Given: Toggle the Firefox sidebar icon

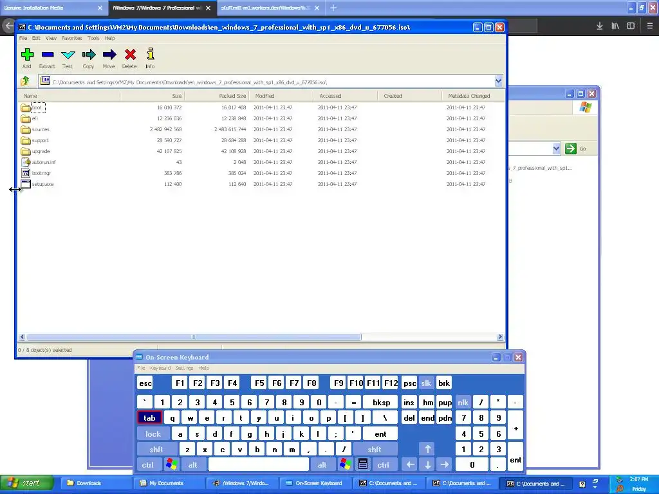Looking at the screenshot, I should 631,26.
